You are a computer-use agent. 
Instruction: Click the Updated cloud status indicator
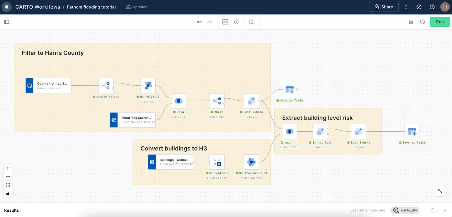click(137, 7)
